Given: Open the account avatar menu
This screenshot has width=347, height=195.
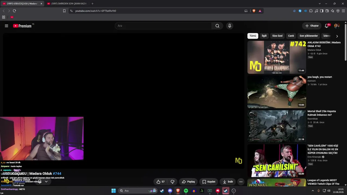Looking at the screenshot, I should pos(337,26).
